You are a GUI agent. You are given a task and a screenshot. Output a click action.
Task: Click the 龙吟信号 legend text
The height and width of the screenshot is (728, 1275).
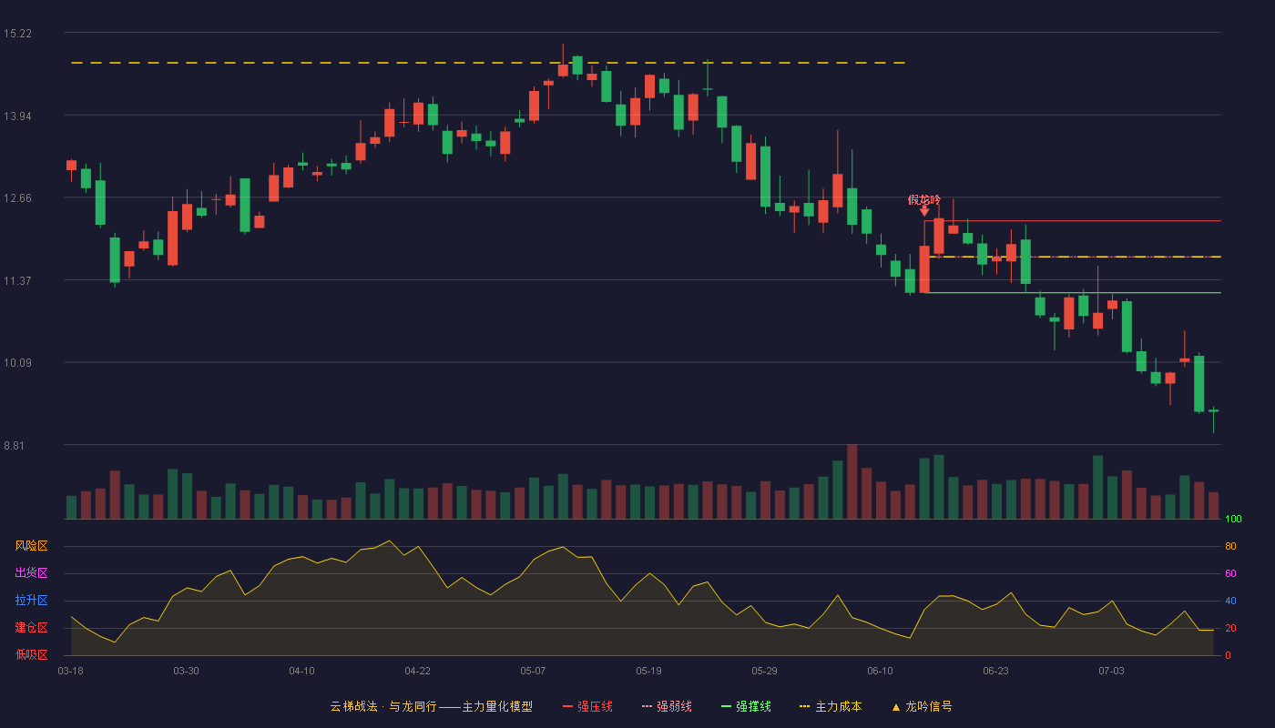[929, 707]
